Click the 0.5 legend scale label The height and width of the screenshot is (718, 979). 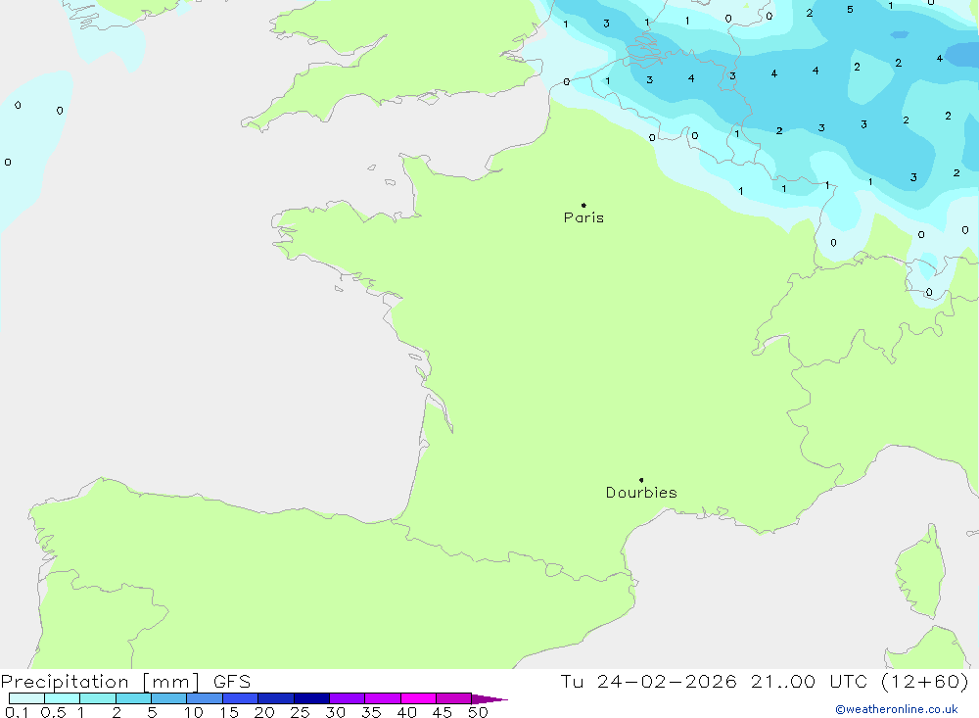pos(53,712)
